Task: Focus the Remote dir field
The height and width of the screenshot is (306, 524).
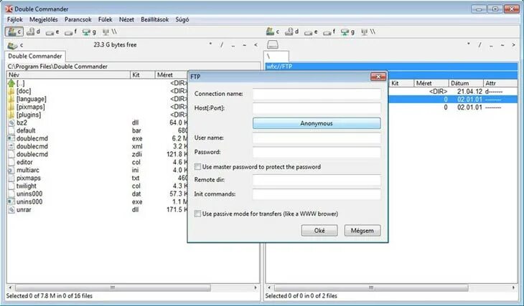Action: pyautogui.click(x=317, y=180)
